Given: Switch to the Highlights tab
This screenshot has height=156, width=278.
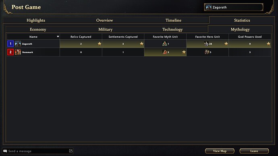Looking at the screenshot, I should click(x=36, y=21).
